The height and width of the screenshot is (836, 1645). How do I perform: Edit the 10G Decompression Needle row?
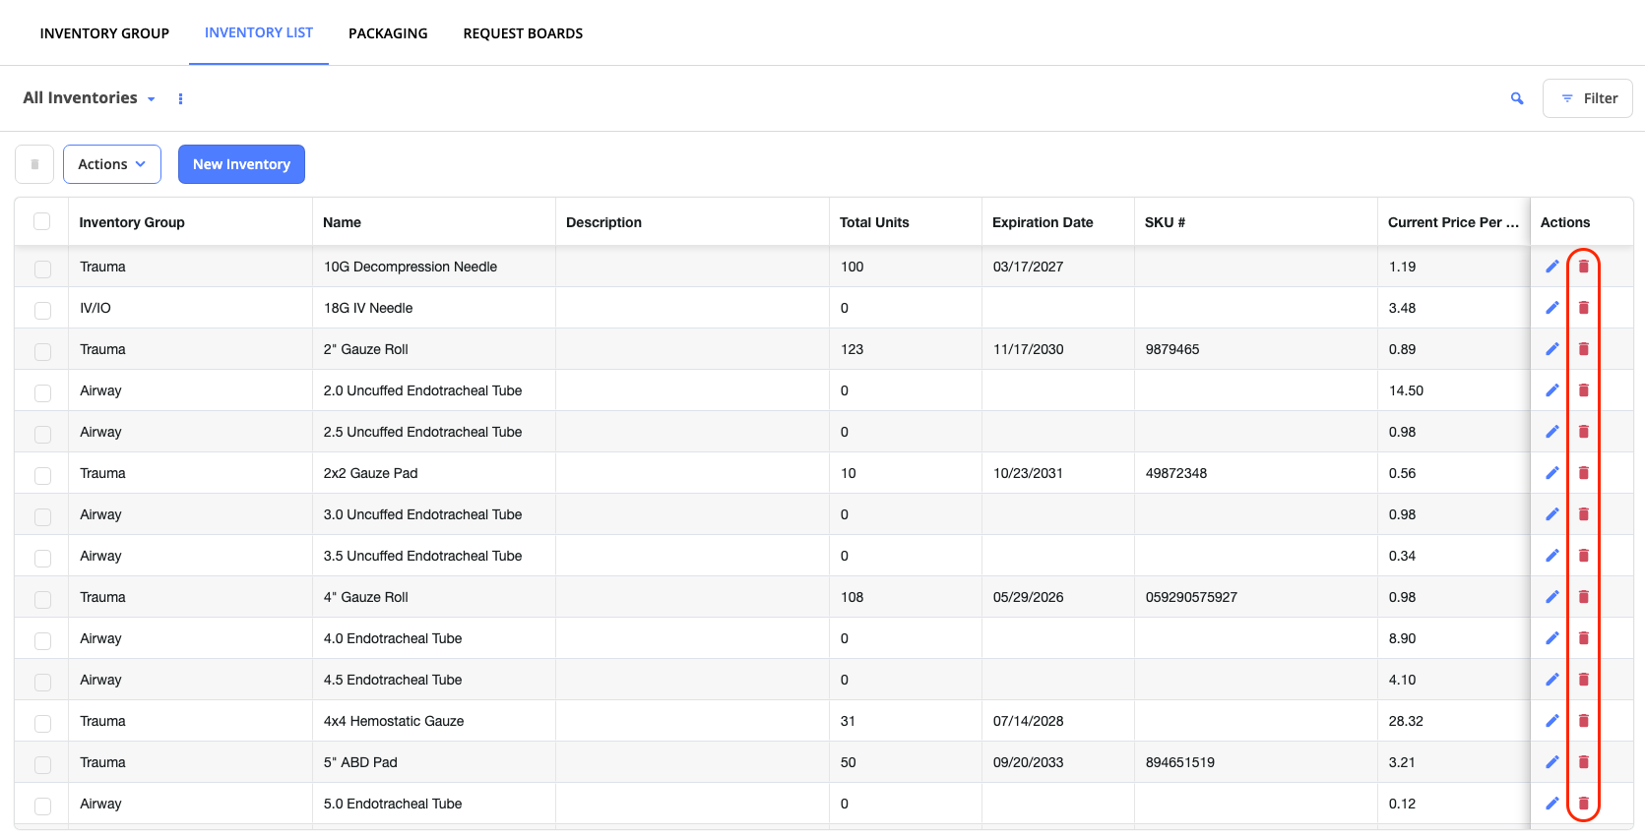click(x=1552, y=267)
